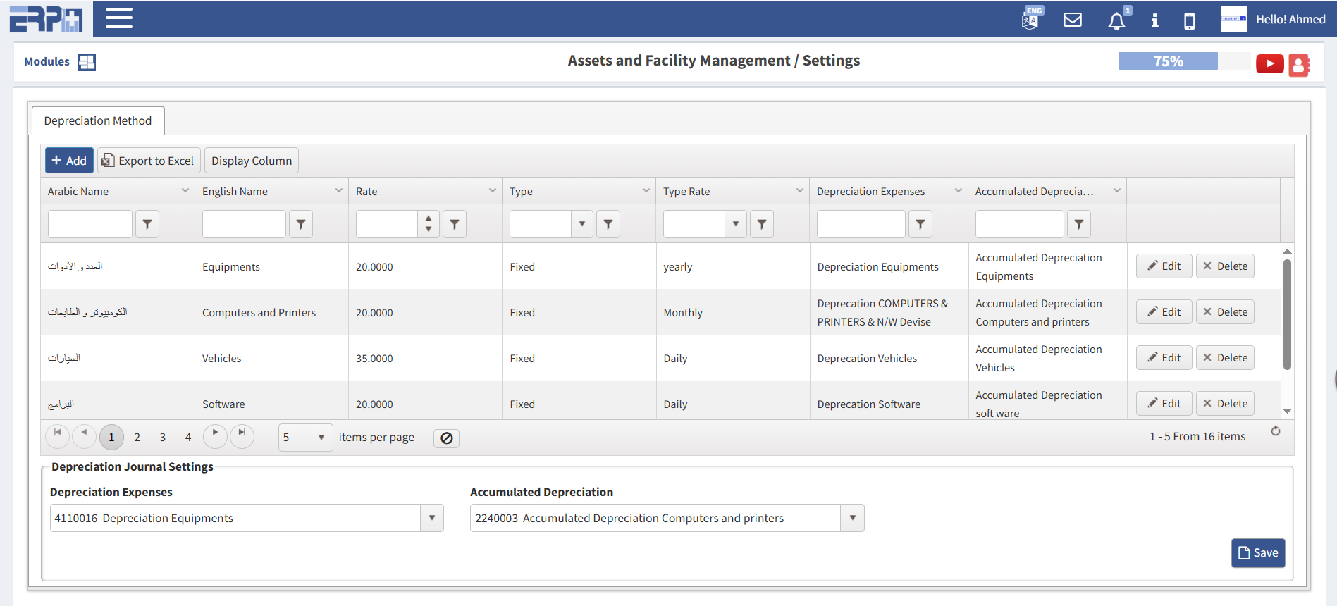Click the mobile phone icon
Viewport: 1337px width, 606px height.
(x=1189, y=20)
